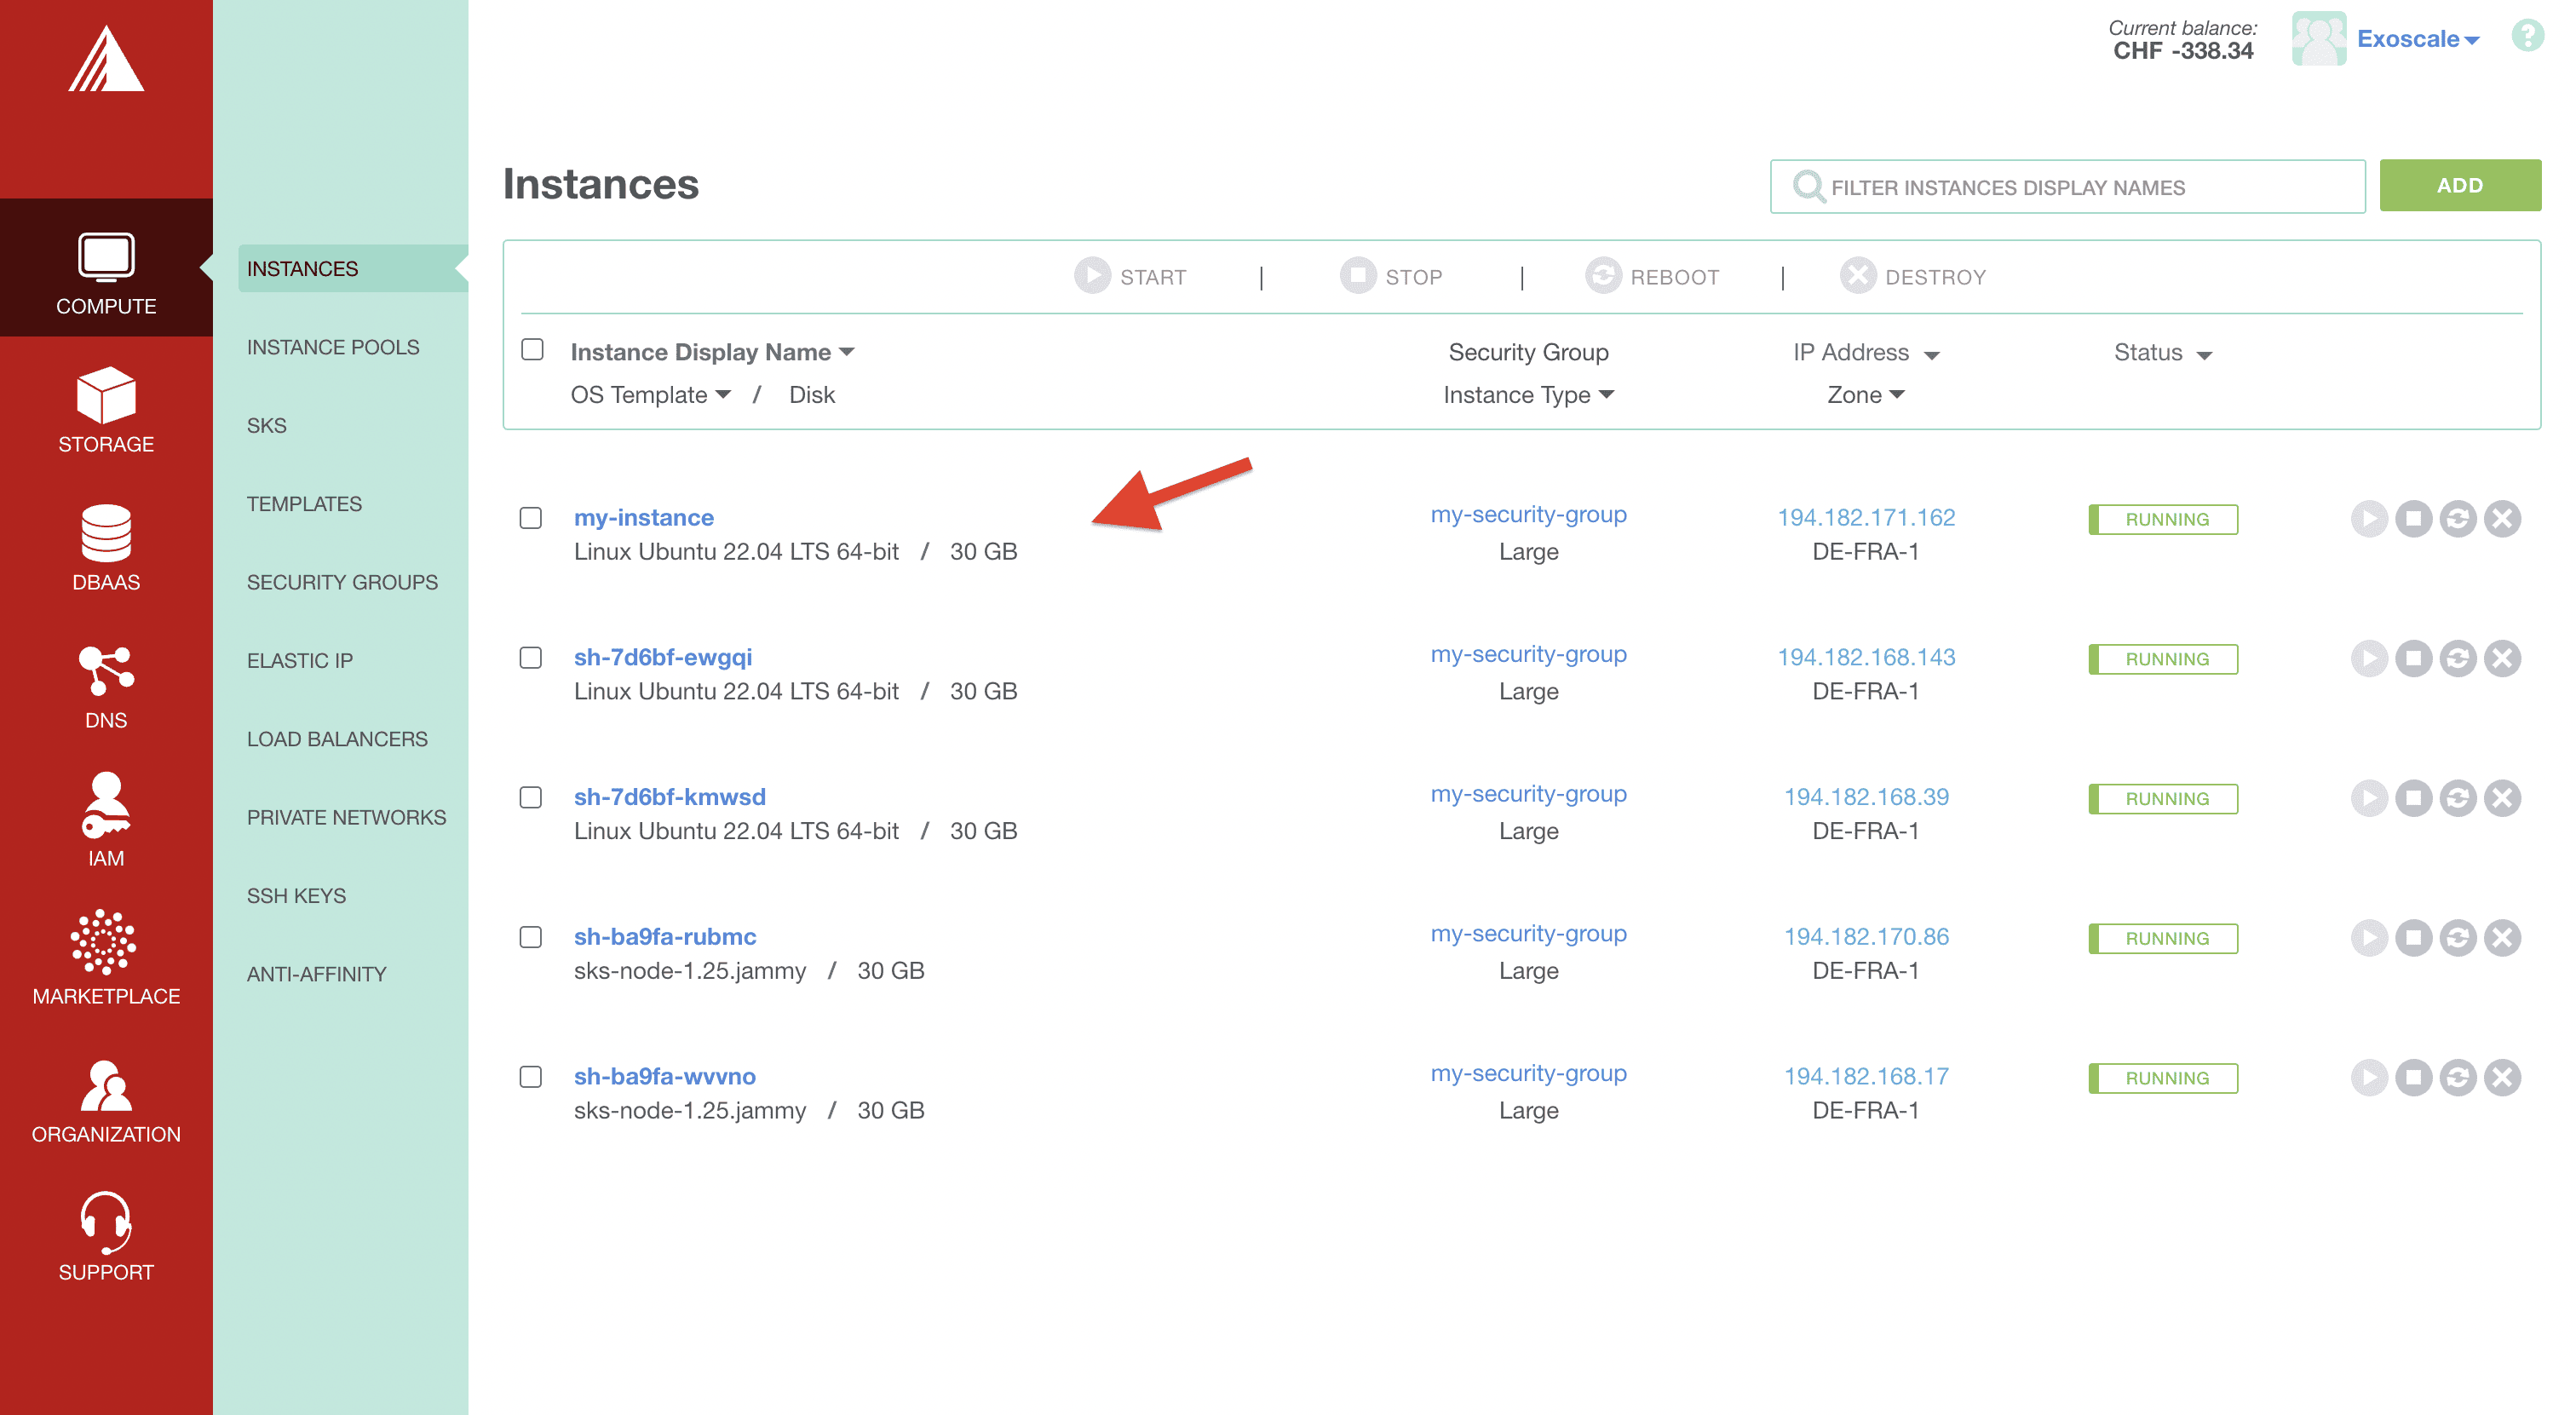Image resolution: width=2576 pixels, height=1415 pixels.
Task: Click the RUNNING status badge for sh-ba9fa-rubmc
Action: 2163,938
